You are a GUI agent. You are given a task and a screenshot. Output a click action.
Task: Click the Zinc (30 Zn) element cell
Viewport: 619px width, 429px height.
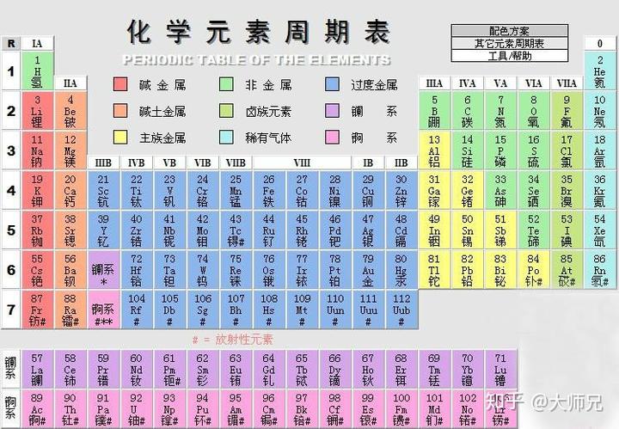[x=401, y=190]
